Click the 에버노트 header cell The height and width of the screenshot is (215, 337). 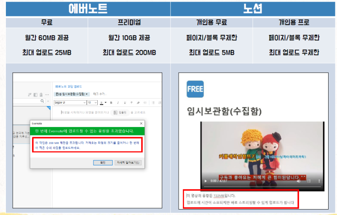point(88,9)
